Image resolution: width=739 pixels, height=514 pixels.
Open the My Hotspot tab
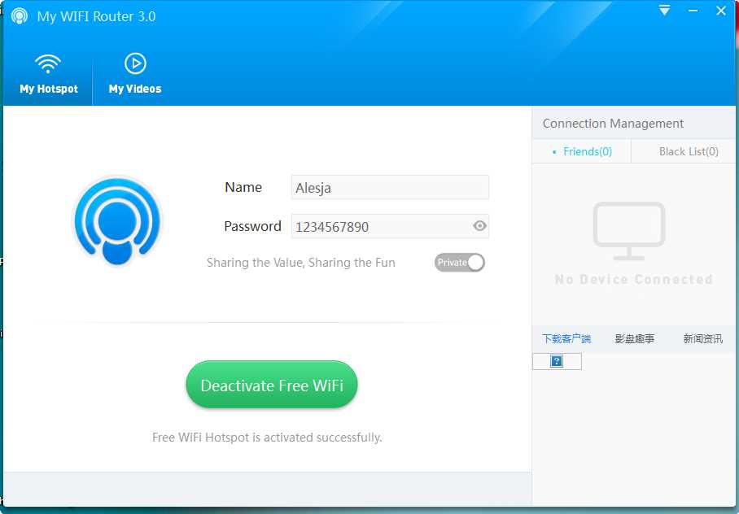click(48, 75)
